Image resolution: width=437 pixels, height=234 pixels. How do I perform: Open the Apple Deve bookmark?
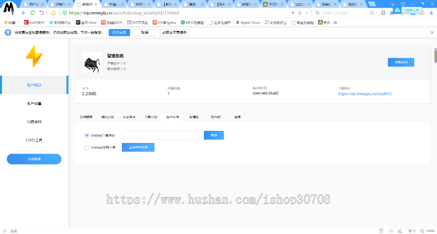click(x=248, y=22)
